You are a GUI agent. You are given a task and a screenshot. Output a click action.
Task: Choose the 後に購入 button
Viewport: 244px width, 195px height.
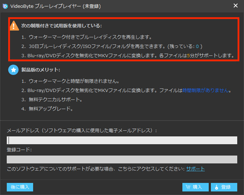(x=20, y=187)
